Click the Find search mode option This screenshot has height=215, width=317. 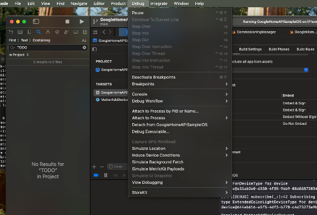pyautogui.click(x=12, y=40)
